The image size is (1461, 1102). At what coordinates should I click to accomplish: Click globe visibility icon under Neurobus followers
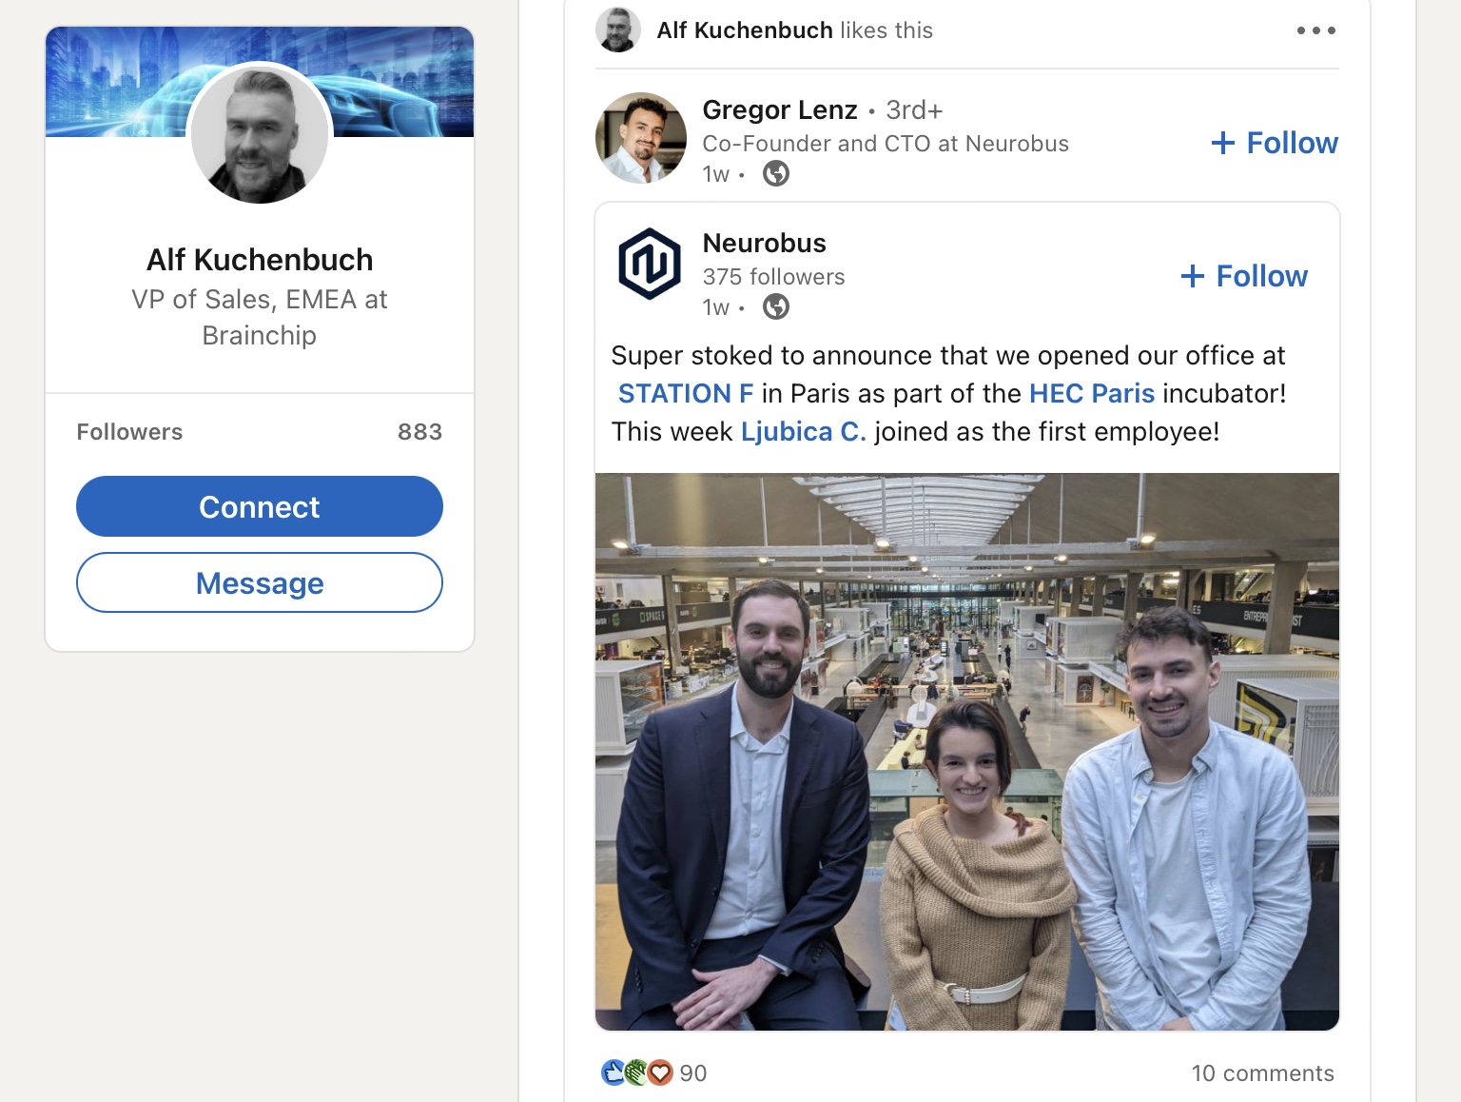pyautogui.click(x=776, y=306)
